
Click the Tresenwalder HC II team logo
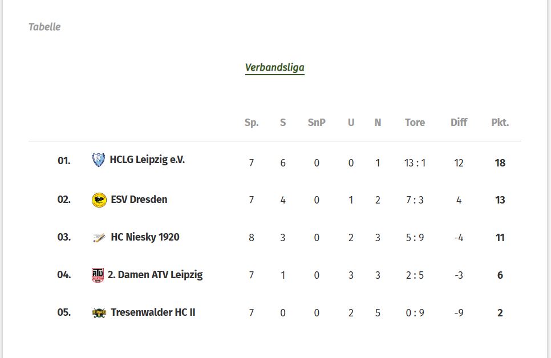pos(99,312)
